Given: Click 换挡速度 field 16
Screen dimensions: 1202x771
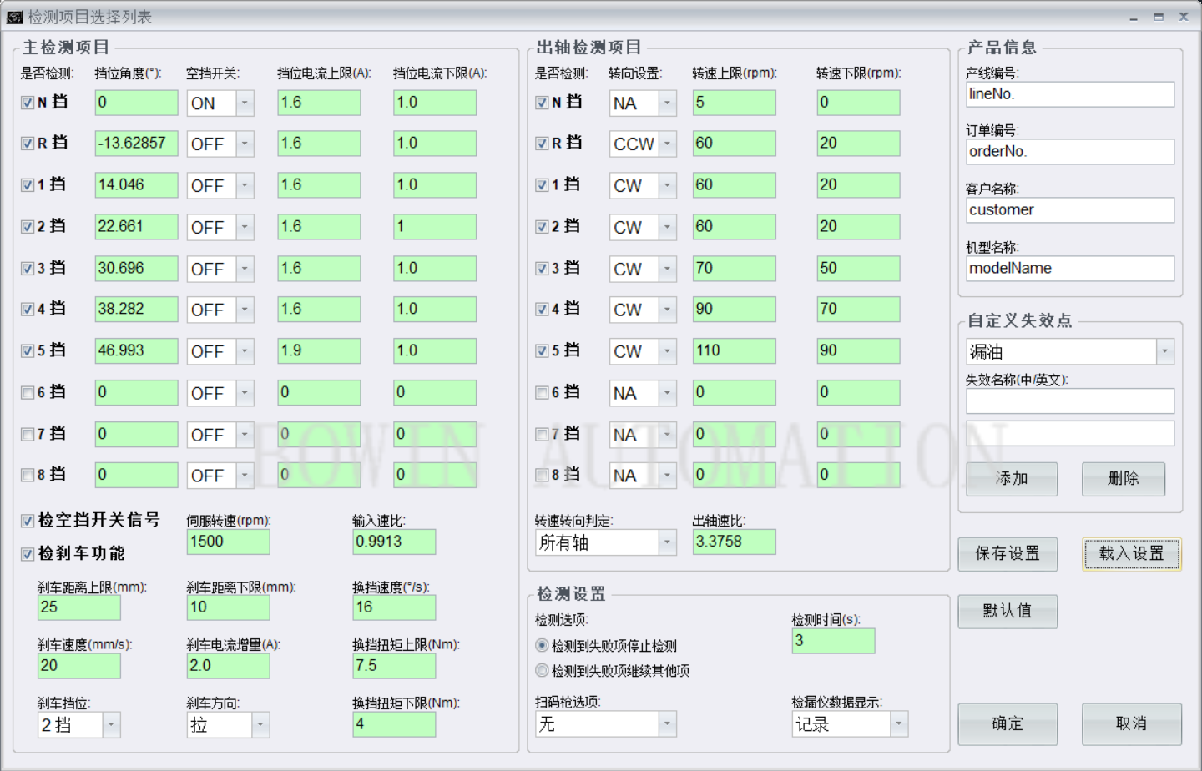Looking at the screenshot, I should pyautogui.click(x=394, y=607).
